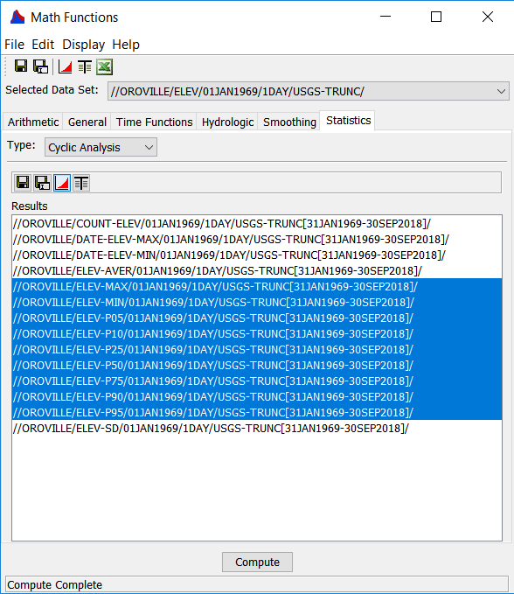This screenshot has width=514, height=594.
Task: Open the File menu
Action: (x=14, y=45)
